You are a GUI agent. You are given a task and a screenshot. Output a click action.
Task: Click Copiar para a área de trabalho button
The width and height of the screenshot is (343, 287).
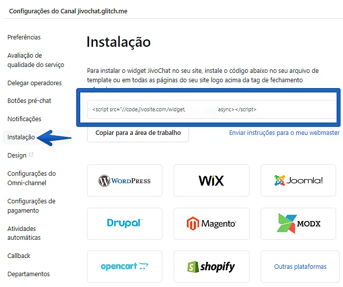(138, 132)
